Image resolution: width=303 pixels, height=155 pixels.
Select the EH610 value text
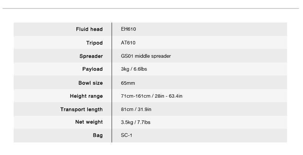(128, 29)
